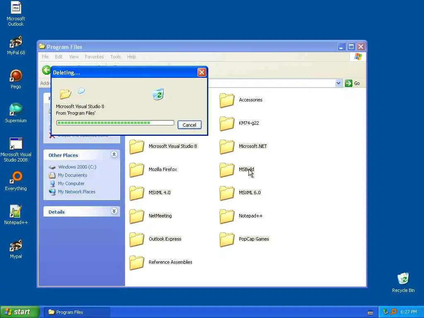Screen dimensions: 424x318
Task: Select the Microsoft Visual Studio 8 folder
Action: coord(163,146)
